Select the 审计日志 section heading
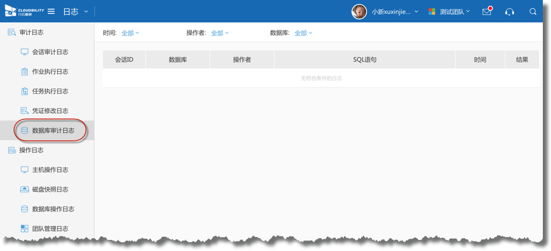551x251 pixels. [32, 32]
